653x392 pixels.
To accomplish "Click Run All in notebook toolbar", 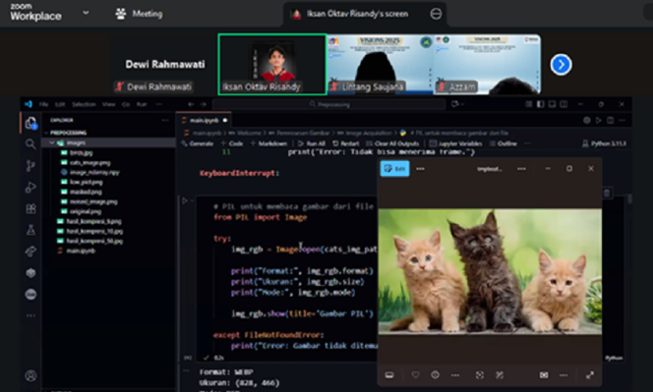I will pyautogui.click(x=312, y=143).
